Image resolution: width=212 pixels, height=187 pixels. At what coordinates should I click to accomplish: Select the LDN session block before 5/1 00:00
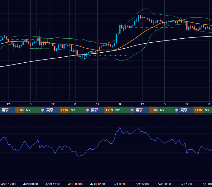(109, 110)
